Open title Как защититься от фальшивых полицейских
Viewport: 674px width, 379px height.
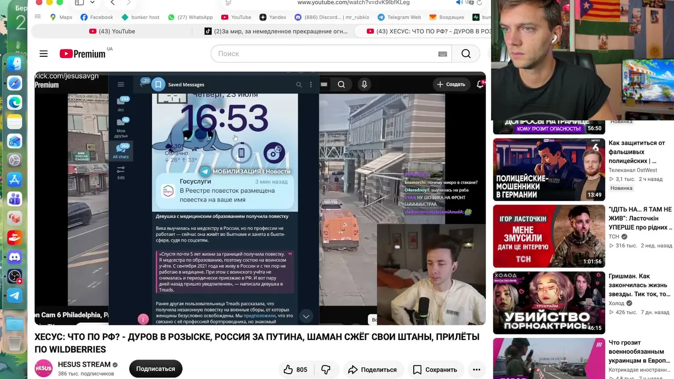(637, 152)
